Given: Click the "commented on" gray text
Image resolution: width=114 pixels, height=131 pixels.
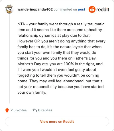Looking at the screenshot, I should pos(65,9).
